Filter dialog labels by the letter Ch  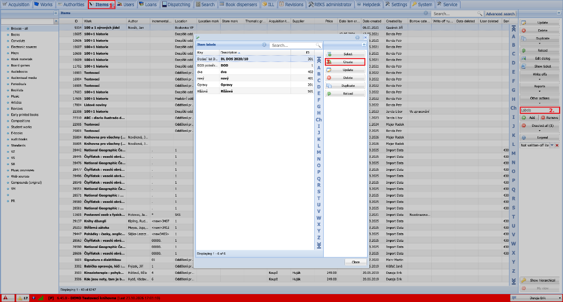tap(319, 119)
